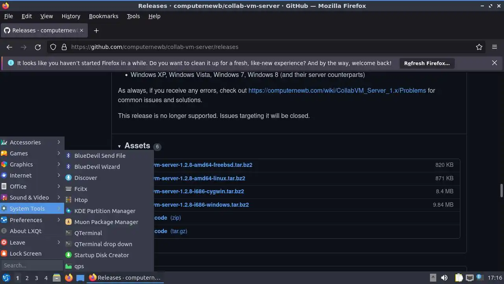Click the menu Search field
Image resolution: width=504 pixels, height=284 pixels.
[32, 265]
